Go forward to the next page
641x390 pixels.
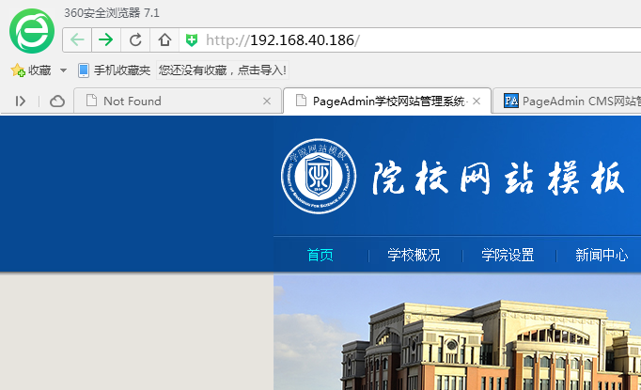[105, 39]
